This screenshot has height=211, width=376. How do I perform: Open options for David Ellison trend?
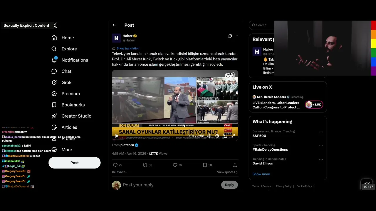pyautogui.click(x=321, y=160)
